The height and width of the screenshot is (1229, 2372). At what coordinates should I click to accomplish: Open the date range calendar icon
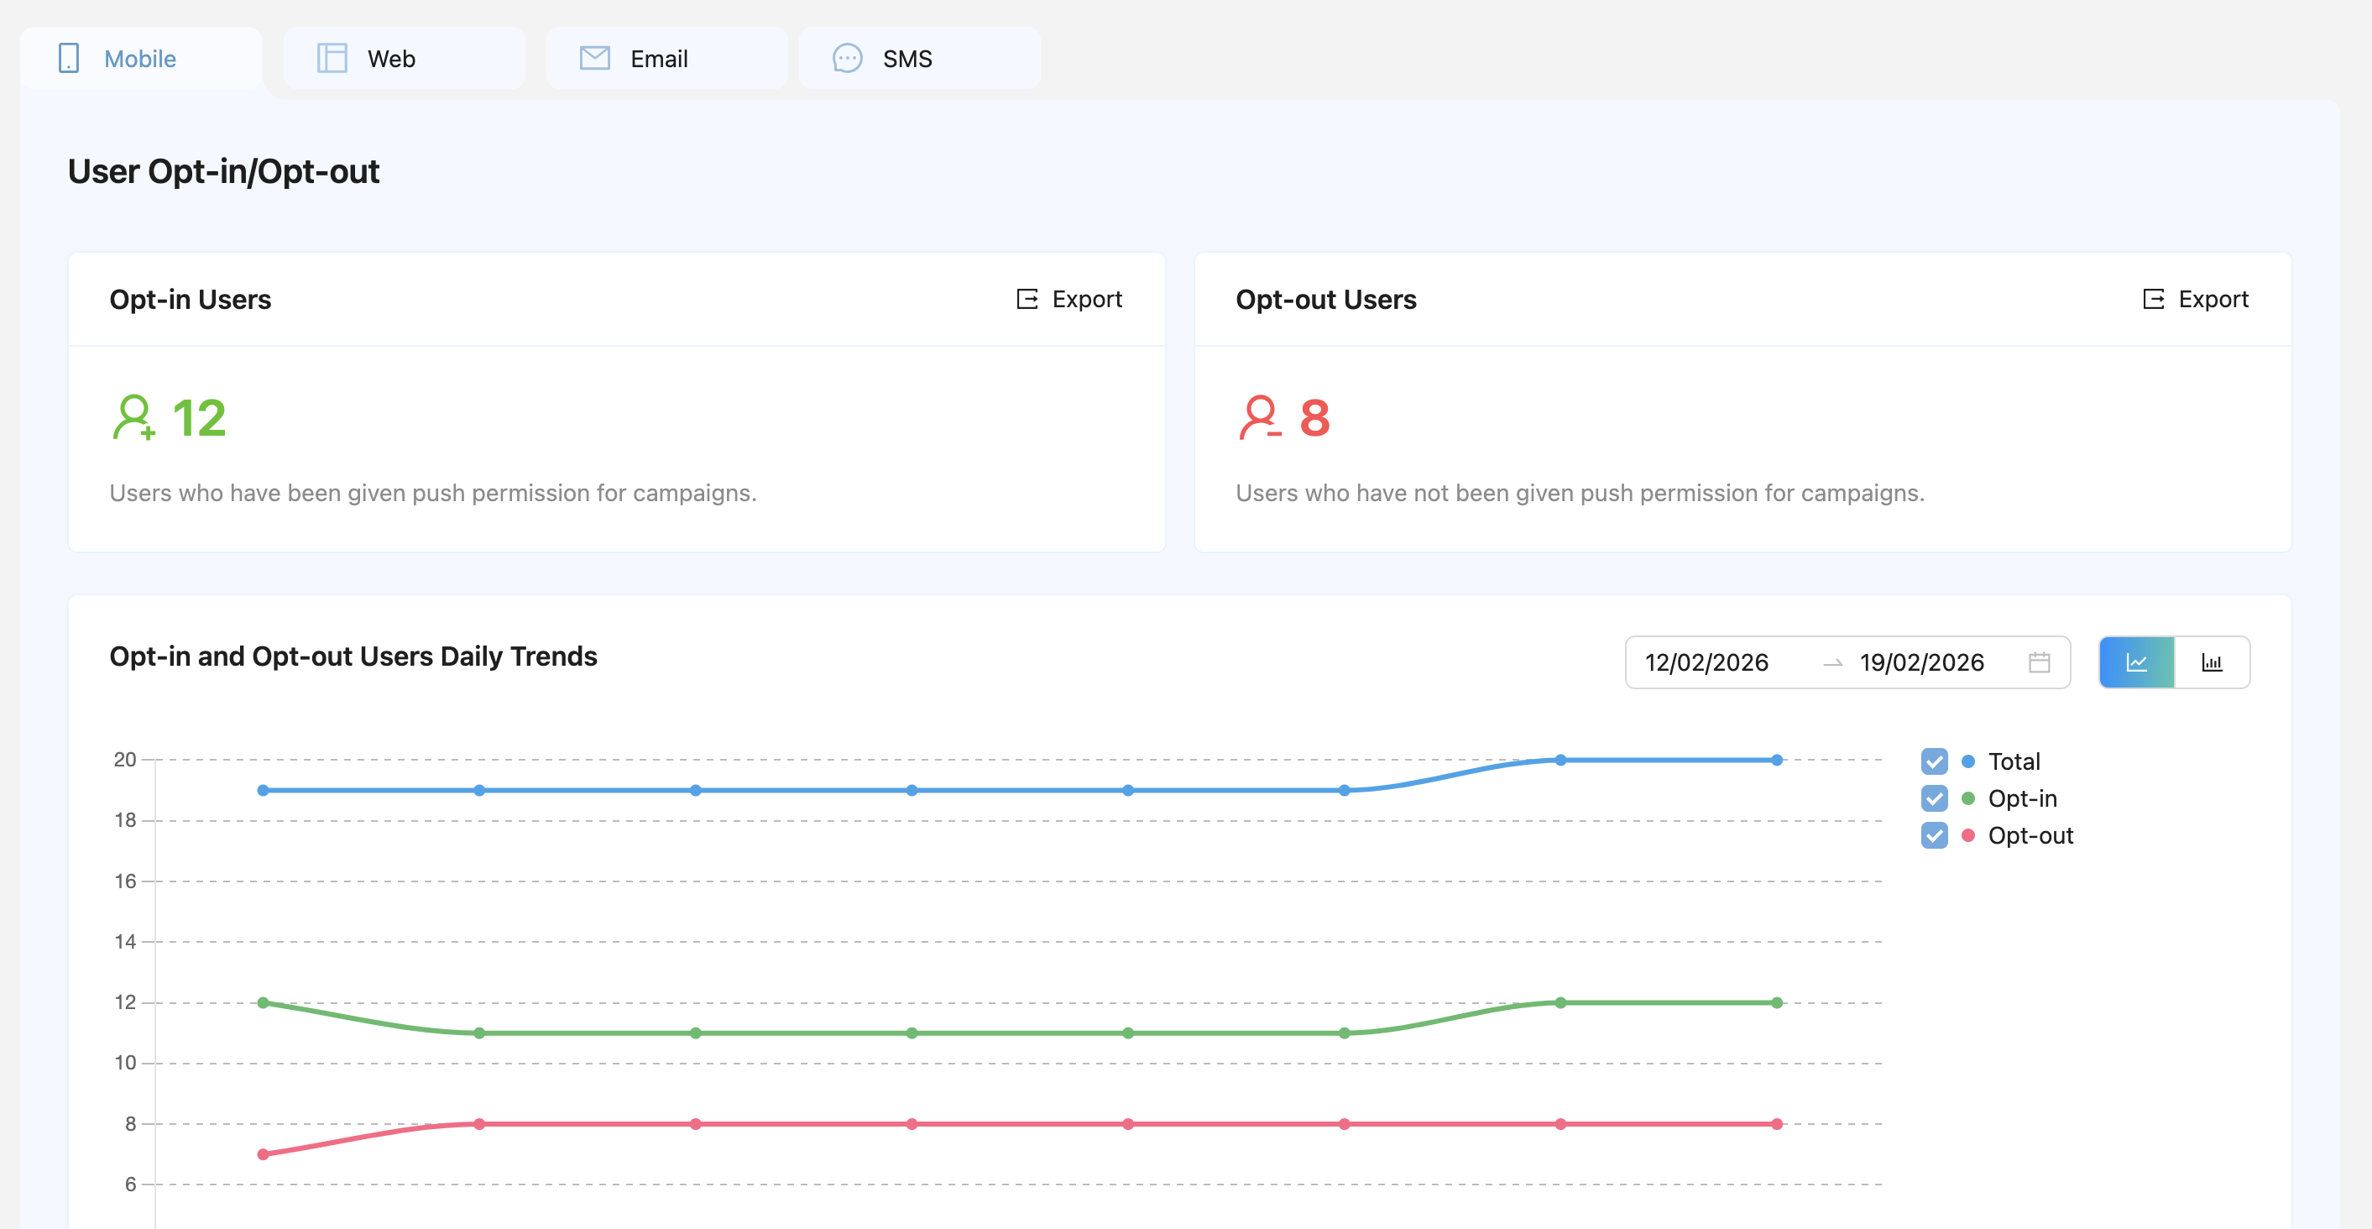pos(2039,662)
